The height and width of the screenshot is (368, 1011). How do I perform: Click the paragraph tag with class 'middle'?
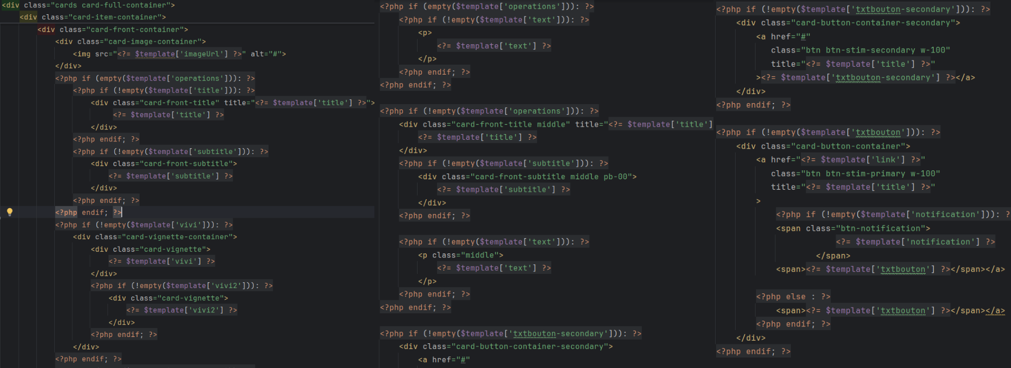point(460,255)
